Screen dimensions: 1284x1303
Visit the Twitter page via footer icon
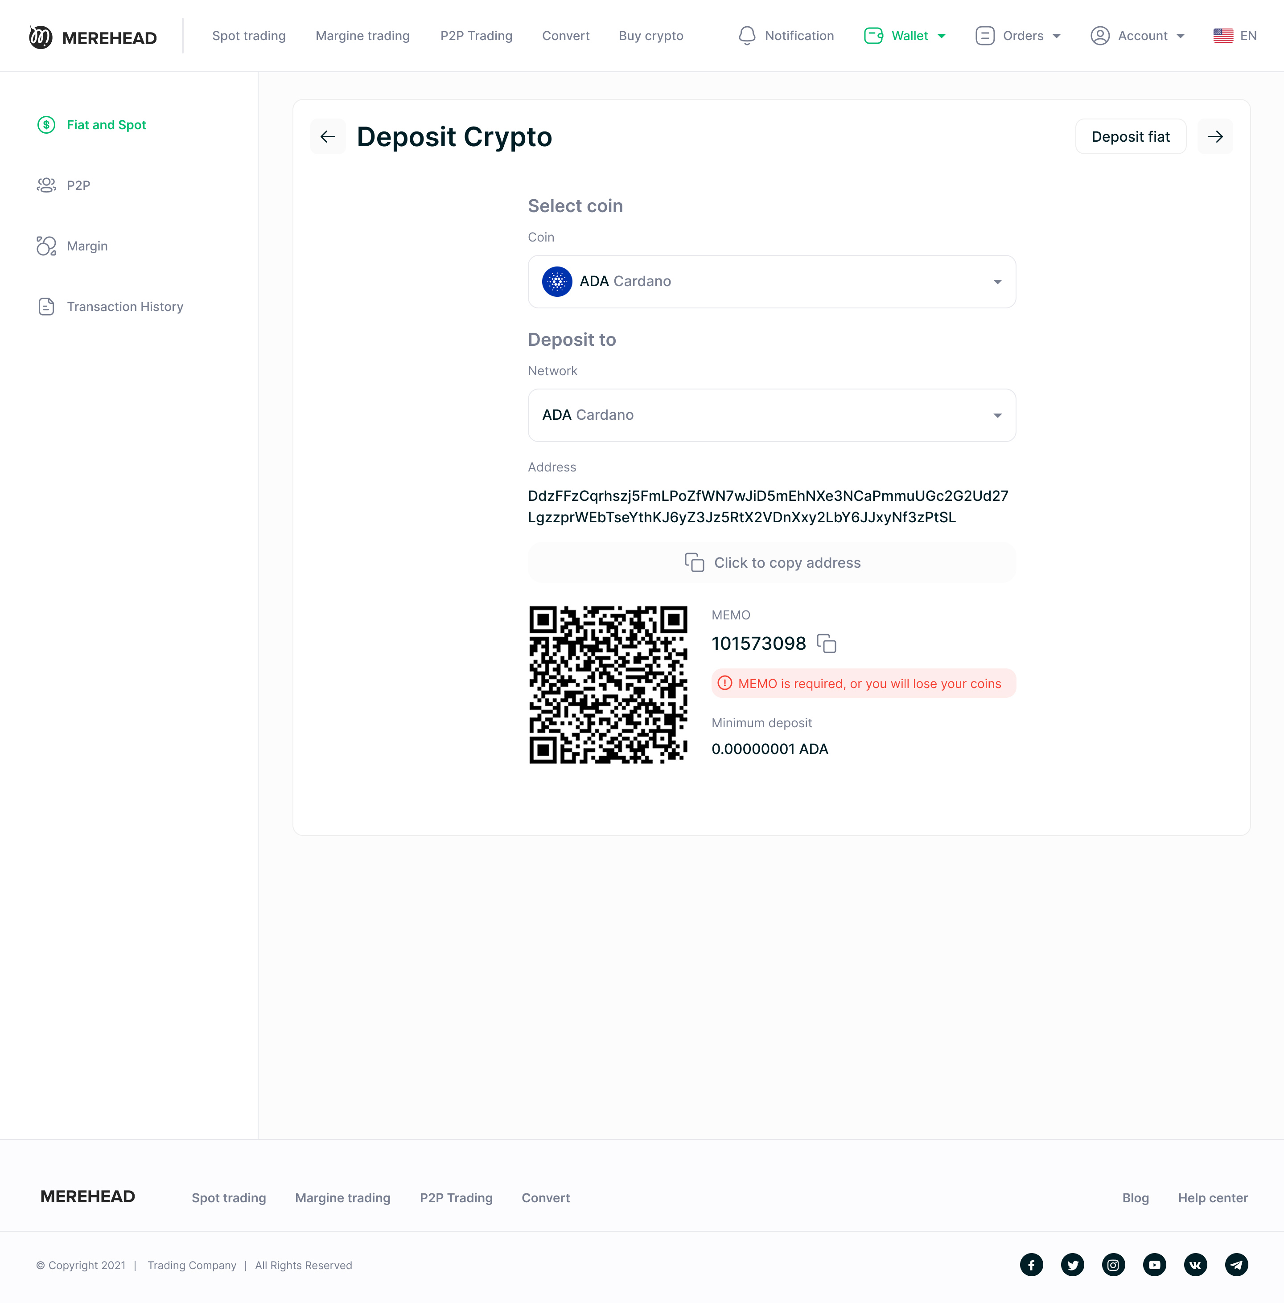coord(1072,1265)
